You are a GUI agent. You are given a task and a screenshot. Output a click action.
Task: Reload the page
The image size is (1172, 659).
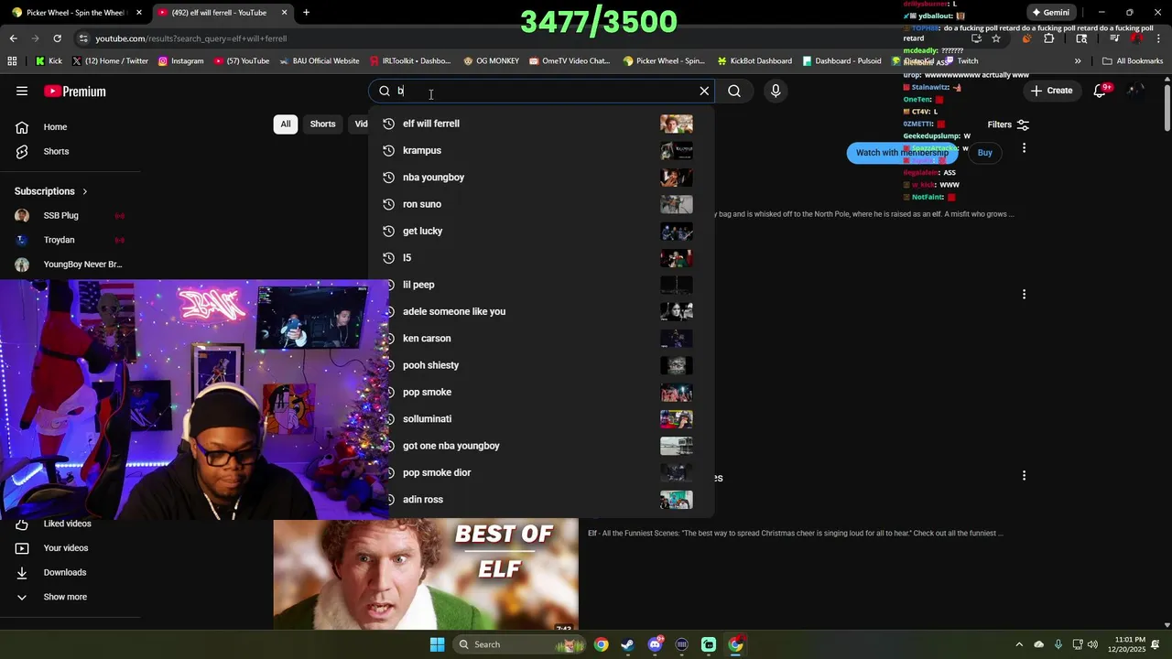[57, 38]
